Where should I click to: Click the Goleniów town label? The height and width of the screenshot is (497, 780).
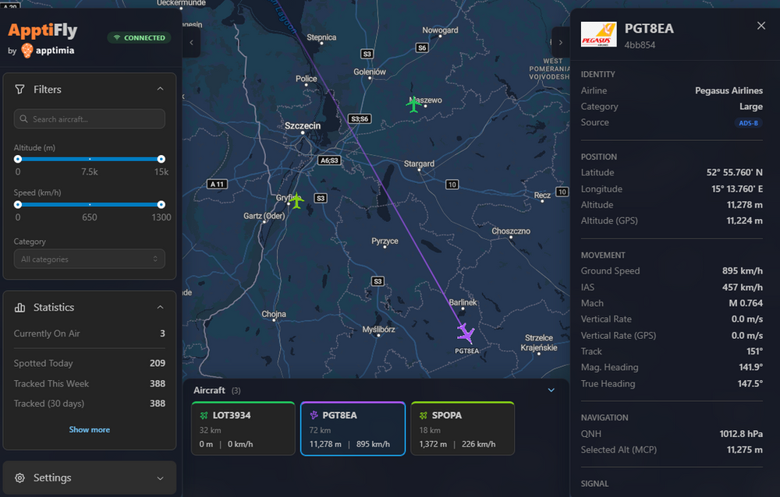coord(370,72)
